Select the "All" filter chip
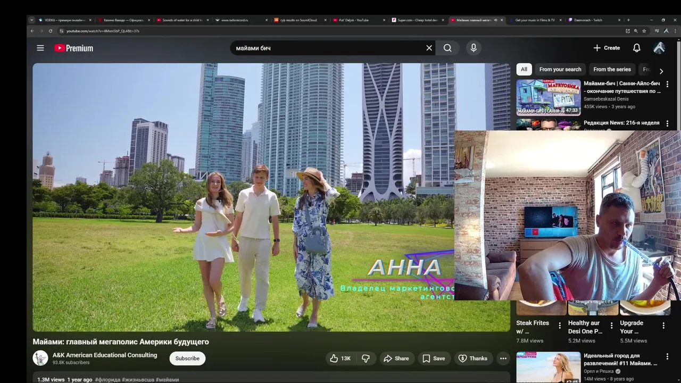This screenshot has height=383, width=681. click(524, 69)
